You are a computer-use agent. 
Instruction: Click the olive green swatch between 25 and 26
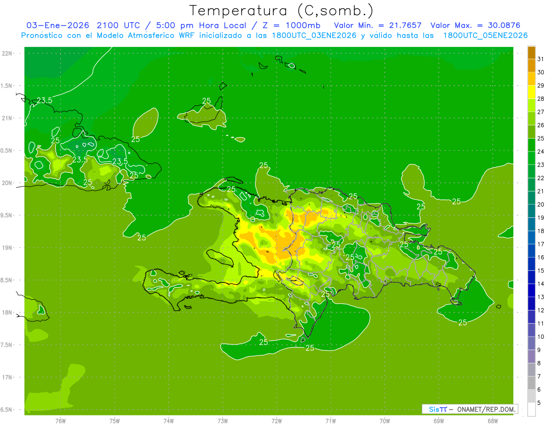pyautogui.click(x=531, y=132)
